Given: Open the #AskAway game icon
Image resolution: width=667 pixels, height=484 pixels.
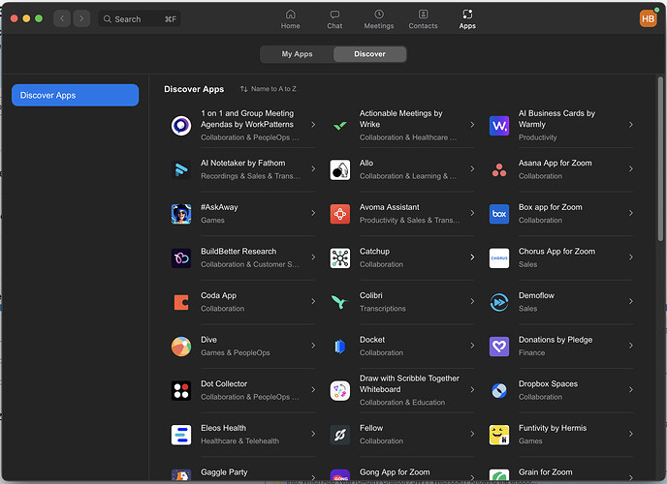Looking at the screenshot, I should point(181,214).
